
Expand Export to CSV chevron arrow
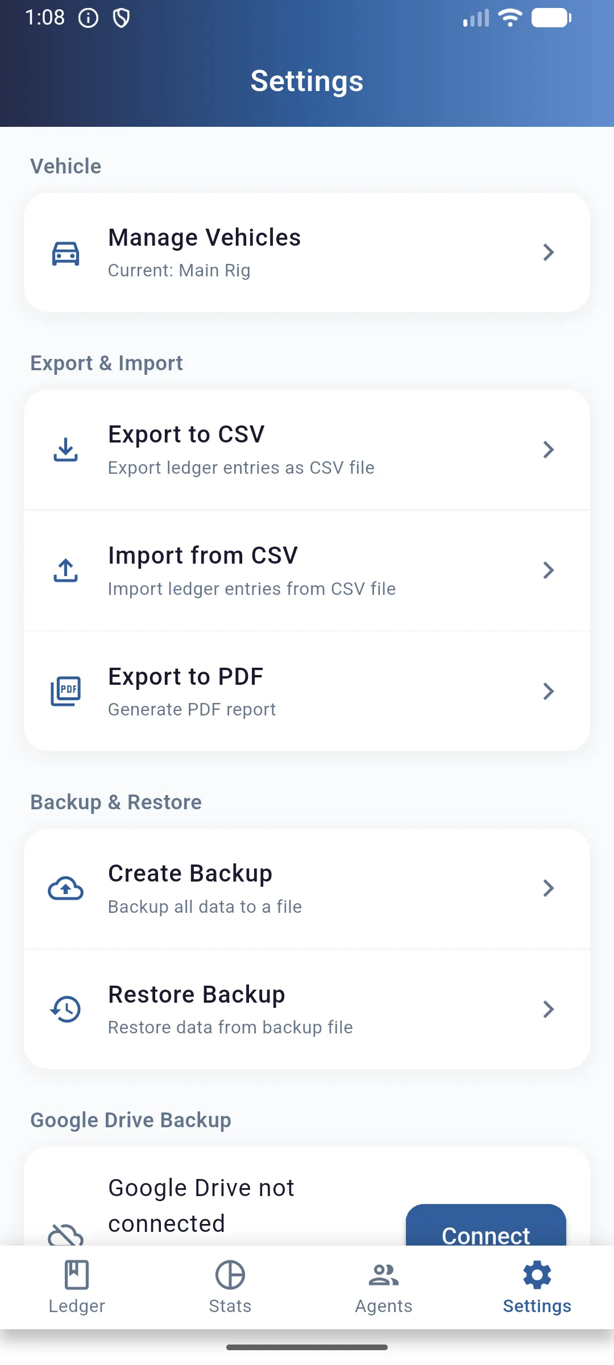click(548, 450)
